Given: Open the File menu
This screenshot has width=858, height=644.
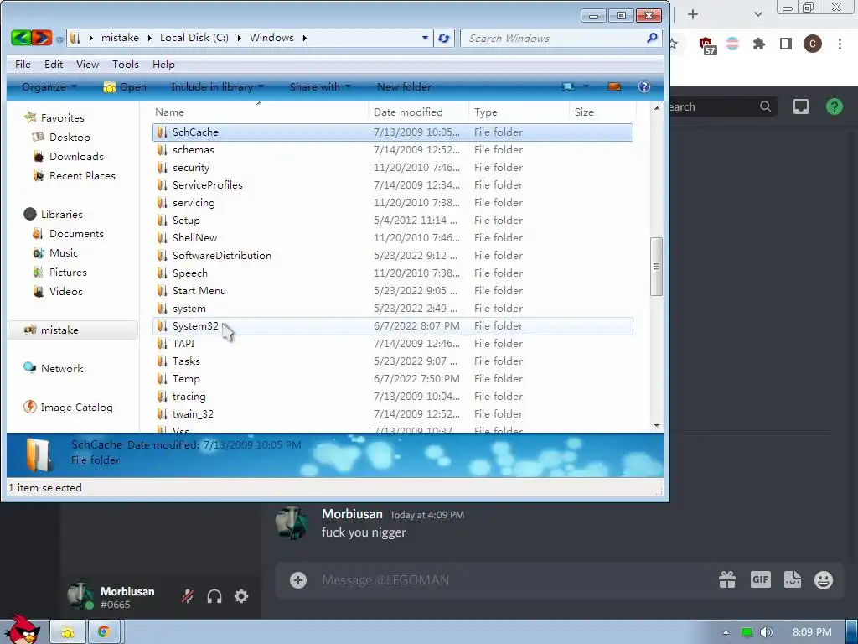Looking at the screenshot, I should click(x=23, y=64).
